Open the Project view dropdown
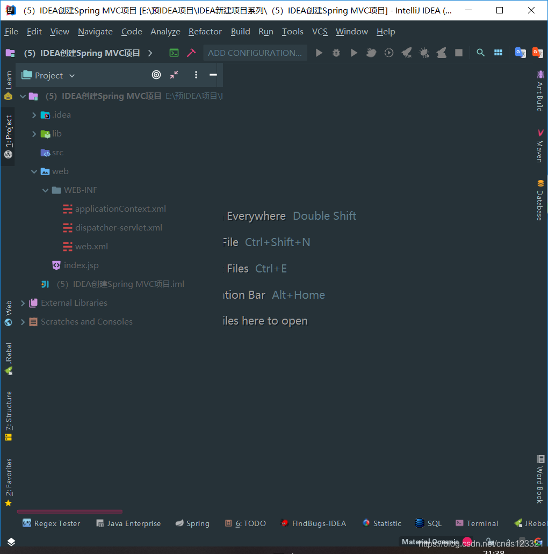 pyautogui.click(x=48, y=75)
